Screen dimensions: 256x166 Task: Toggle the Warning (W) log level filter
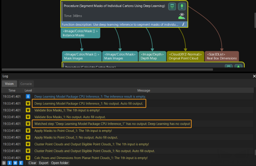pos(15,163)
